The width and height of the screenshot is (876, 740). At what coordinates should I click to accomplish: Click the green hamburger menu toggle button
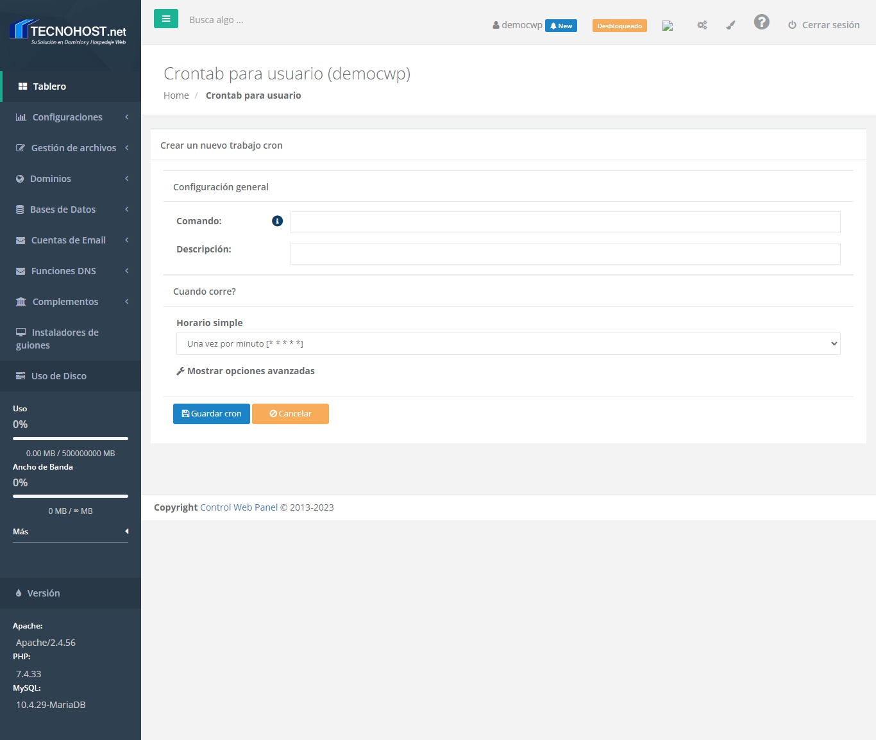tap(165, 19)
